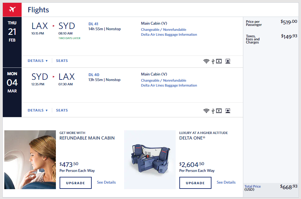
Task: Click Upgrade button for Refundable Main Cabin
Action: [75, 183]
